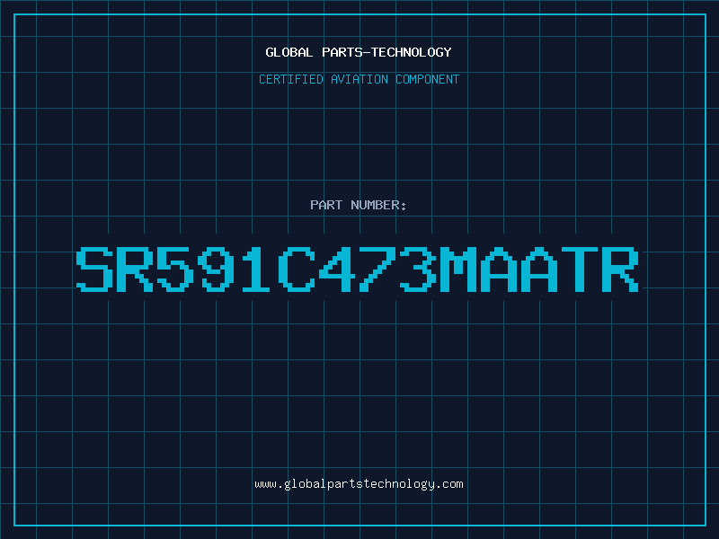The height and width of the screenshot is (539, 719).
Task: Open the www.globalpartstechnology.com link
Action: pos(359,484)
